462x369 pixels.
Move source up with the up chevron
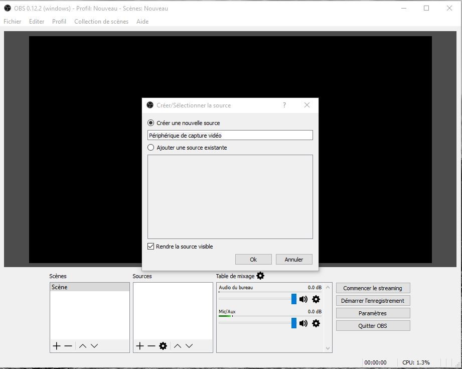(178, 346)
